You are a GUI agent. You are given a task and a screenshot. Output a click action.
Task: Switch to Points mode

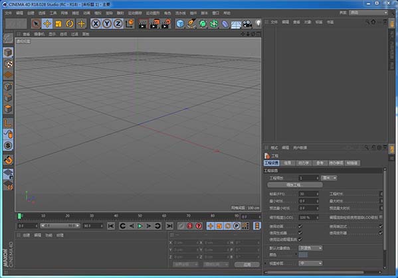[9, 87]
